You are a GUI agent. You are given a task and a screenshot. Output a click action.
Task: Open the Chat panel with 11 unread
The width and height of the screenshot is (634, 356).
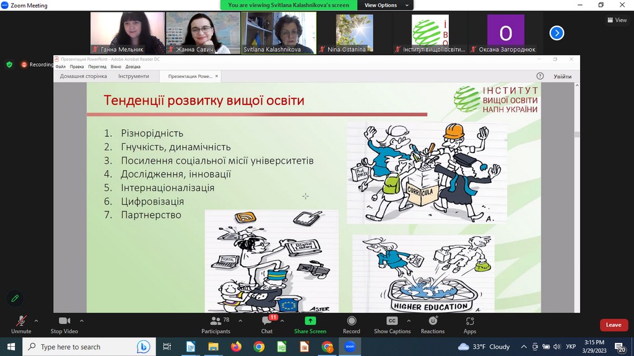(x=267, y=325)
